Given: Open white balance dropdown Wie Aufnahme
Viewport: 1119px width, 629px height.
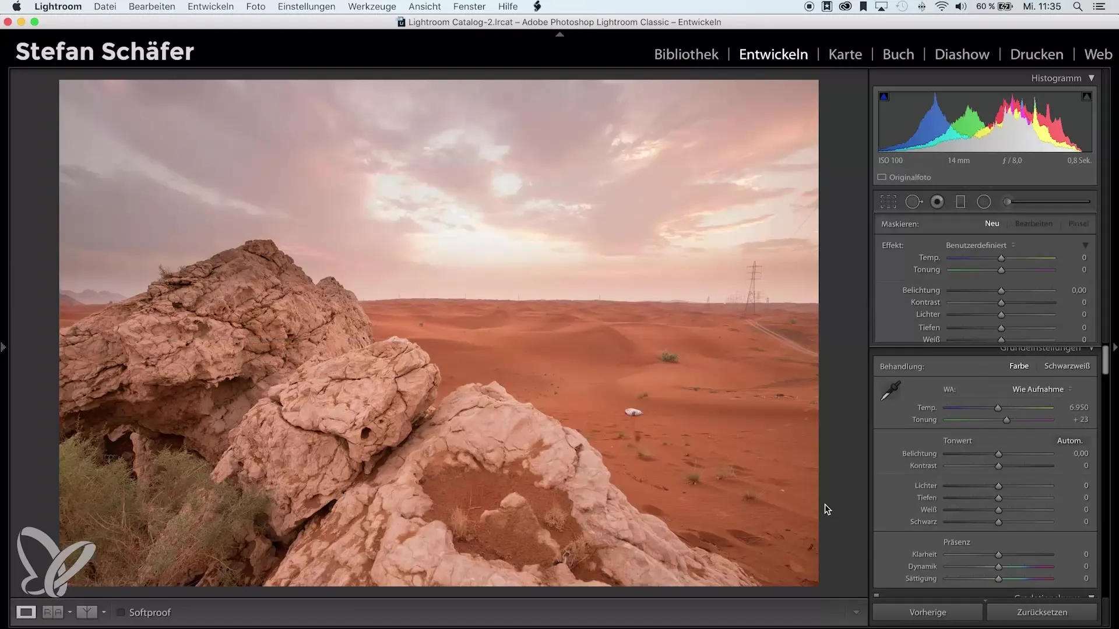Looking at the screenshot, I should click(1042, 389).
